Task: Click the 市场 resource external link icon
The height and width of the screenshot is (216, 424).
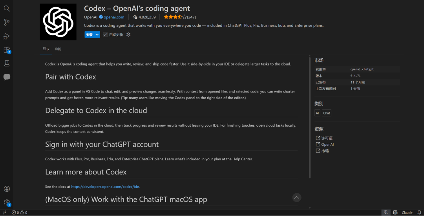Action: tap(318, 151)
